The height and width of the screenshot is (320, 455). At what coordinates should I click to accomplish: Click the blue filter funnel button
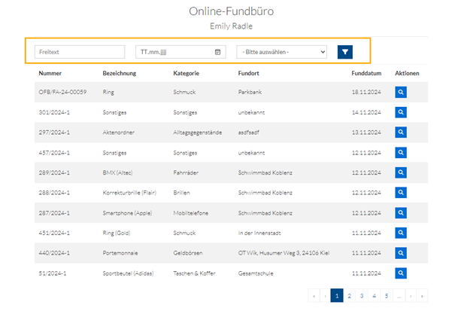point(345,52)
